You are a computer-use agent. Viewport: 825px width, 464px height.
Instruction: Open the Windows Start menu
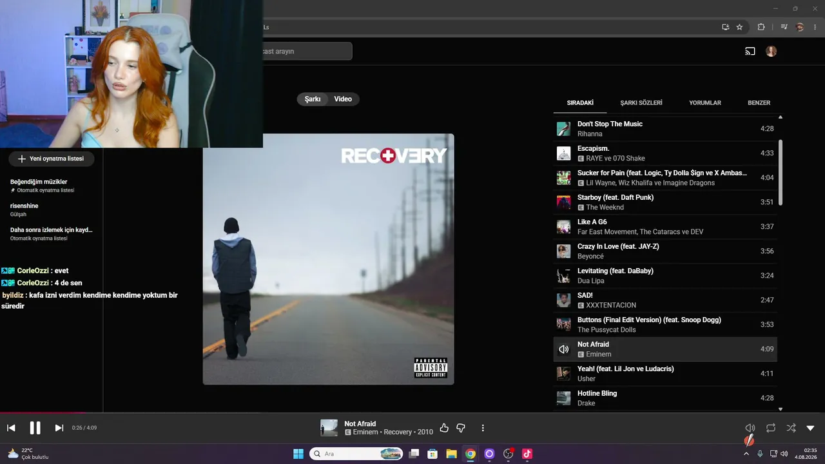click(x=298, y=454)
